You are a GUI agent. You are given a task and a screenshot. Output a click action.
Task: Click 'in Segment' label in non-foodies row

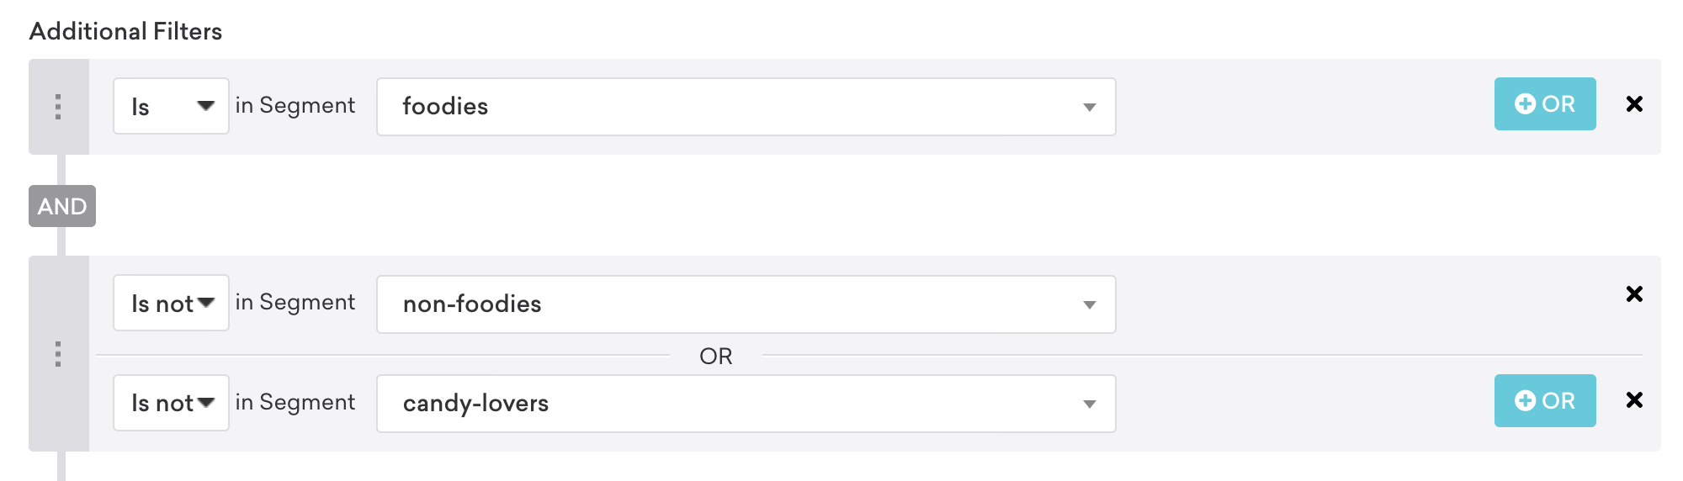(x=295, y=302)
